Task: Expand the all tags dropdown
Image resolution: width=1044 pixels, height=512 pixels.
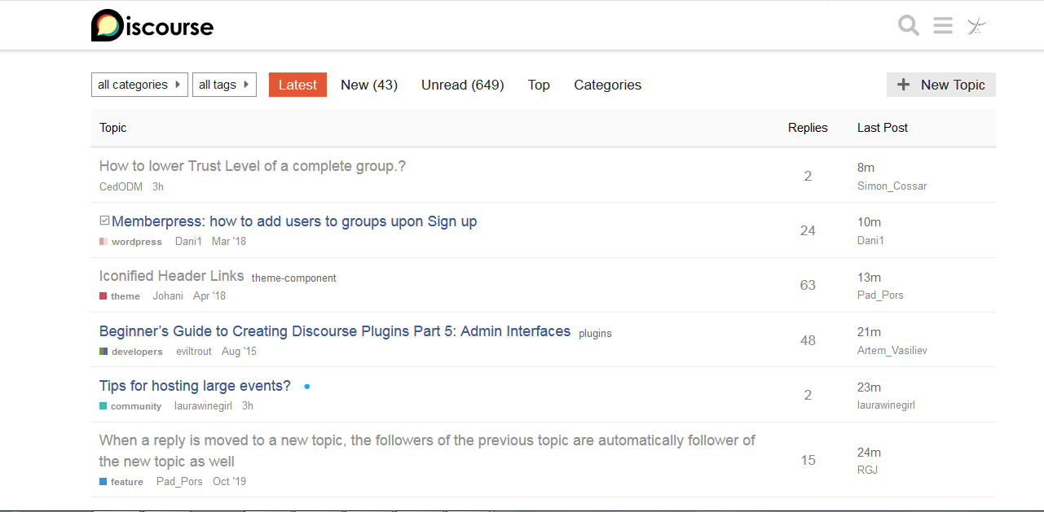Action: [x=224, y=85]
